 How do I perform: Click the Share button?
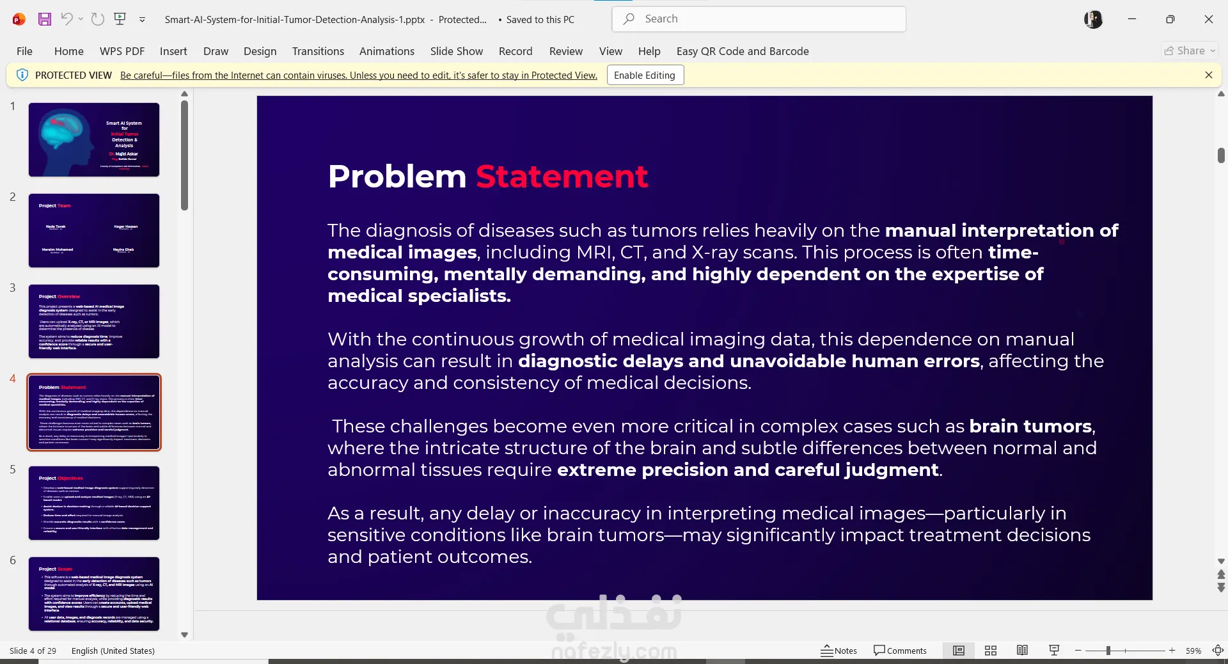[1190, 51]
